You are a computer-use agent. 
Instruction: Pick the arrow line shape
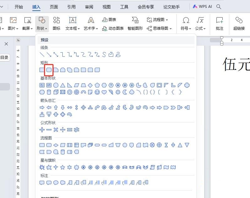[x=49, y=55]
